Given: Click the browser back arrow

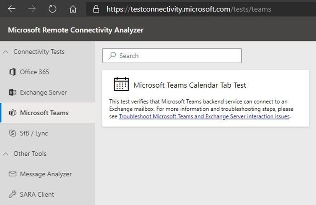Looking at the screenshot, I should [12, 9].
